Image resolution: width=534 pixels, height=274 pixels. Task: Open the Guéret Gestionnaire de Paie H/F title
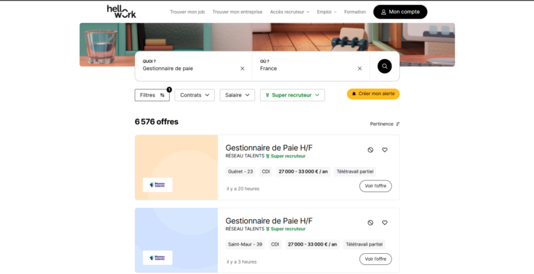click(269, 148)
